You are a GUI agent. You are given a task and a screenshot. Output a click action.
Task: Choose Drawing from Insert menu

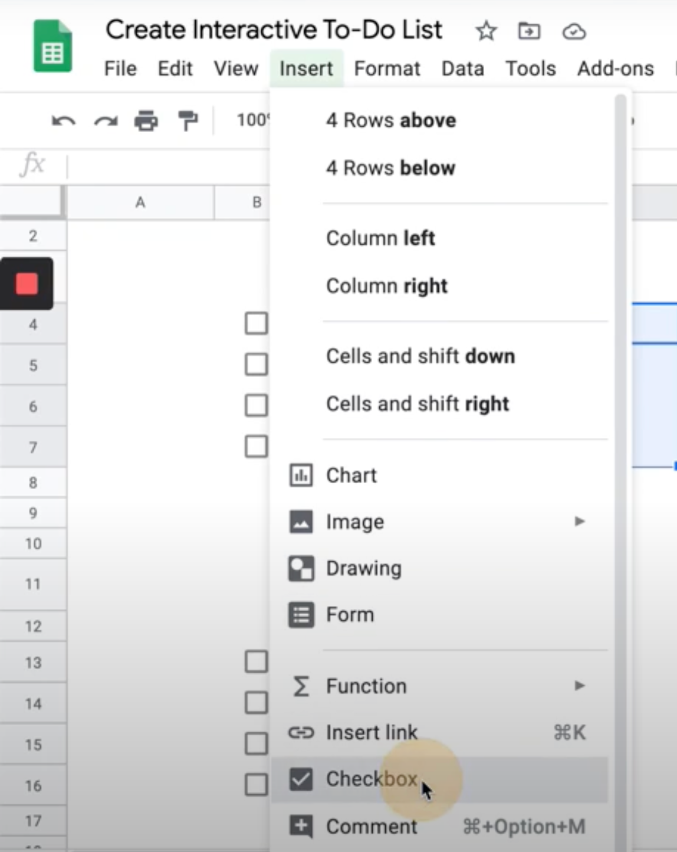[x=439, y=568]
